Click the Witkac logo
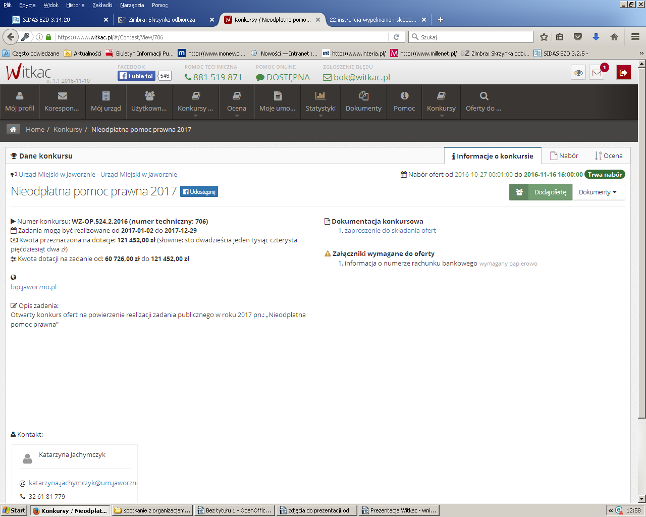 click(x=29, y=72)
